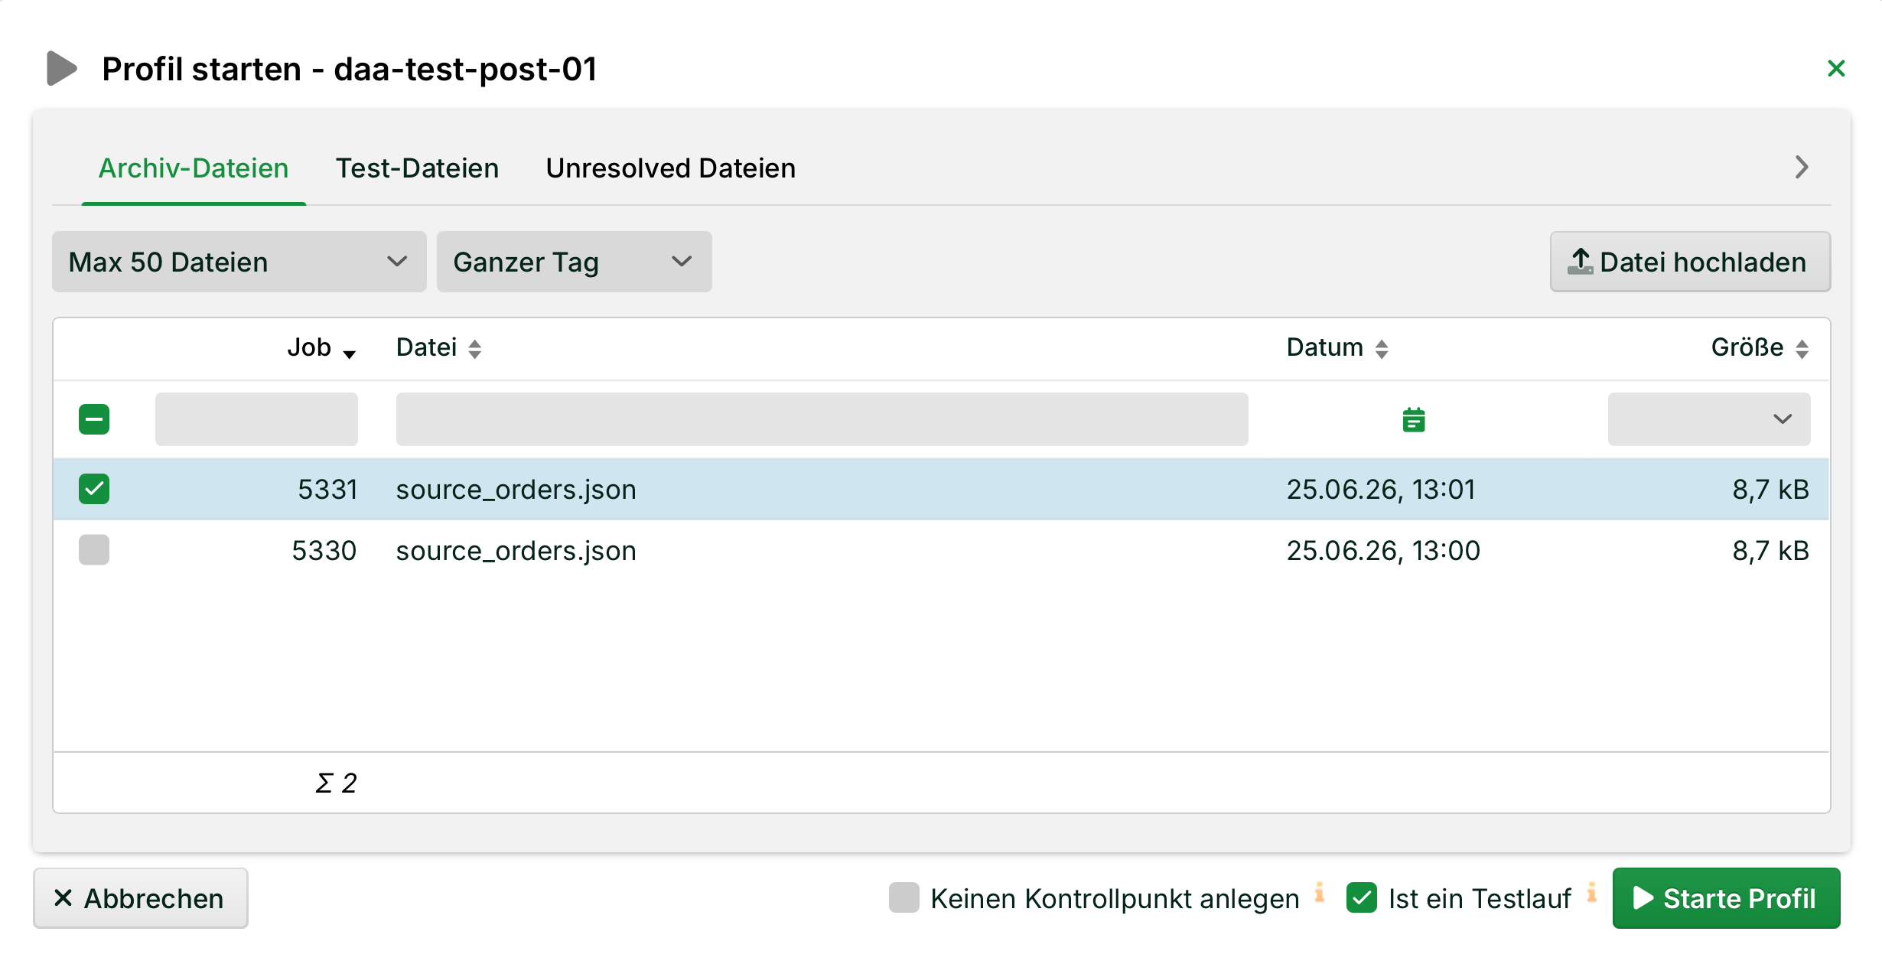The width and height of the screenshot is (1882, 964).
Task: Click the Starte Profil button
Action: 1726,898
